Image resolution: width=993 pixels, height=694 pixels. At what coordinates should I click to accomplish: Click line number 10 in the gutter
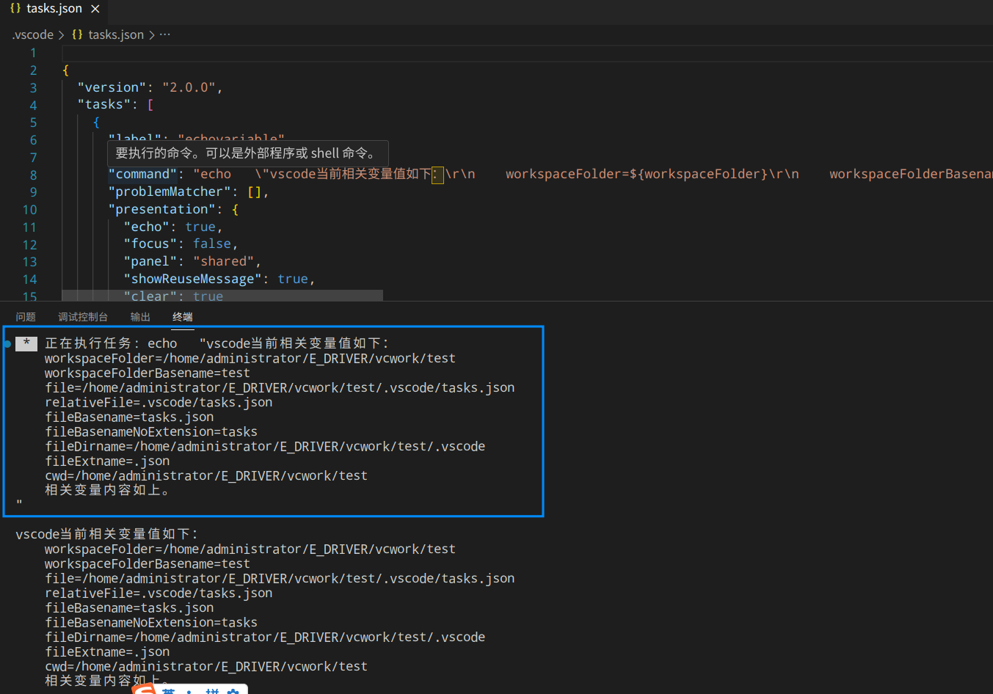pyautogui.click(x=29, y=210)
